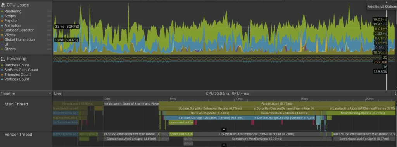Click the GPU:--ms readout
397x147 pixels.
coord(240,93)
